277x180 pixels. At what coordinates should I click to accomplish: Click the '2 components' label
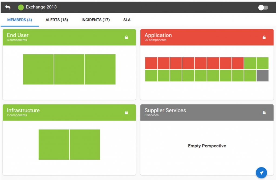pos(17,115)
